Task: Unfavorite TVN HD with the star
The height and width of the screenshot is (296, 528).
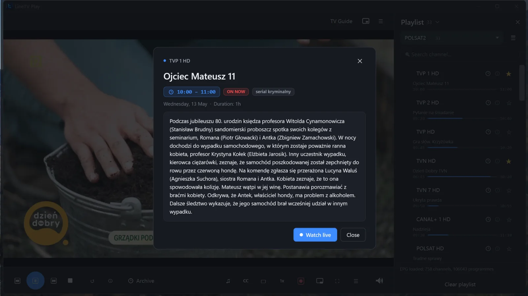Action: pos(509,161)
